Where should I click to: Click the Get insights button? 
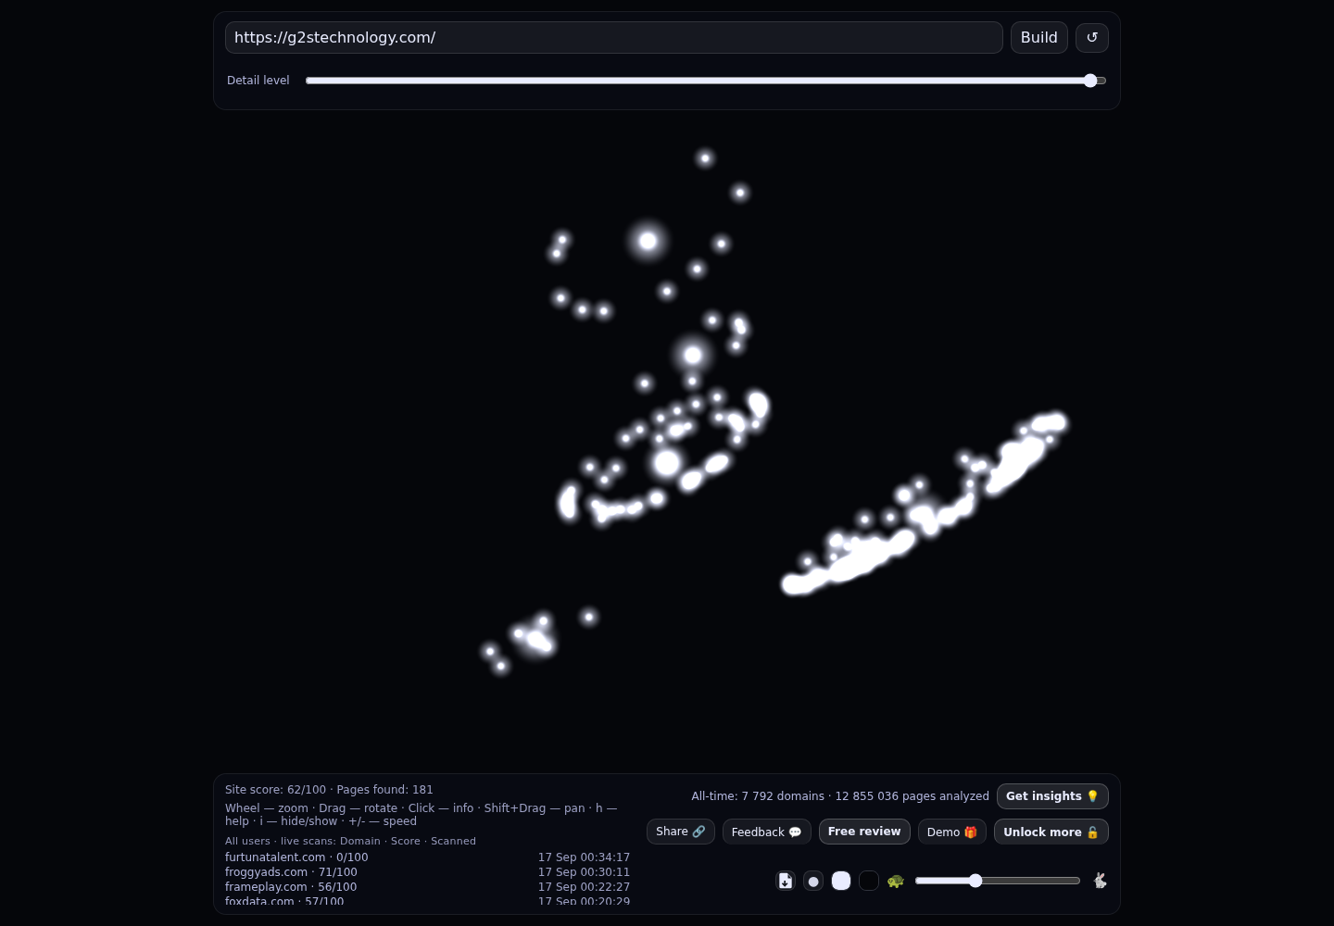1052,796
